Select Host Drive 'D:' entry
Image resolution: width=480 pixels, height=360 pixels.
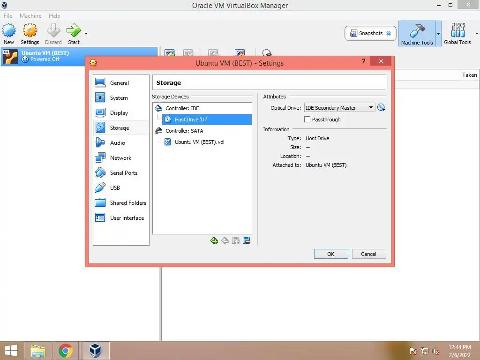tap(207, 120)
